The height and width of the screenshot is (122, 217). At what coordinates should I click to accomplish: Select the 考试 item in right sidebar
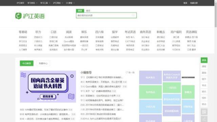click(x=204, y=85)
